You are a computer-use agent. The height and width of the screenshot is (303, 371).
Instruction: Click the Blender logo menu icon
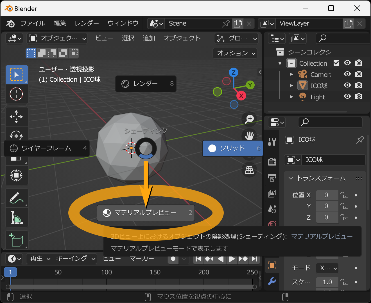coord(10,24)
